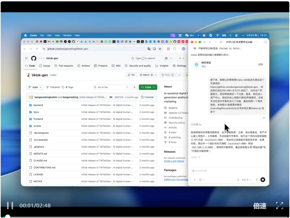Open the View menu
290x218 pixels.
[57, 35]
